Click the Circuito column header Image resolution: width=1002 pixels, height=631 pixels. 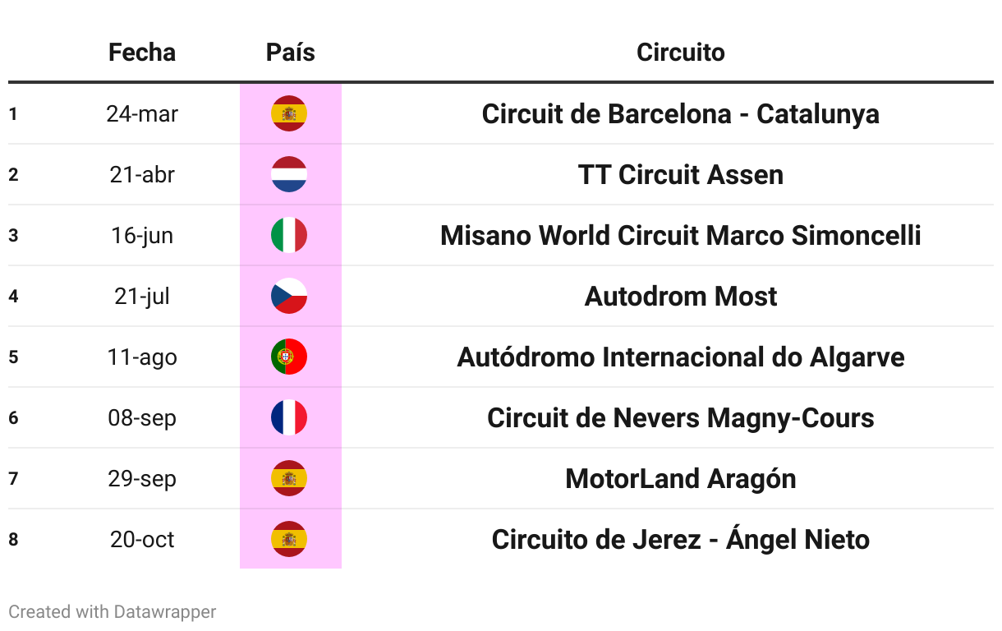(681, 53)
